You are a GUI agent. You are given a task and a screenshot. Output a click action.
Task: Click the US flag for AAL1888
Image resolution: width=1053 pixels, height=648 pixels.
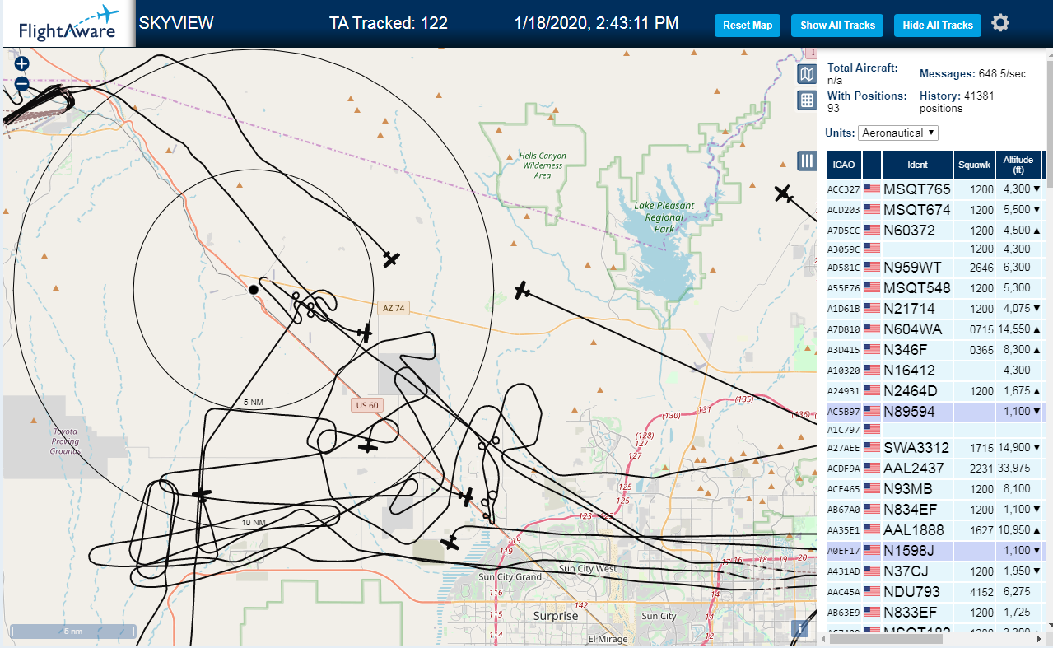pyautogui.click(x=872, y=529)
